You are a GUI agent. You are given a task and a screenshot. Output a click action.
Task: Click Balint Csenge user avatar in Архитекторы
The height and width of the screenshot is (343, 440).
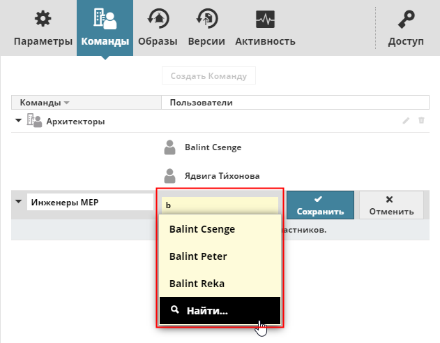click(x=169, y=147)
